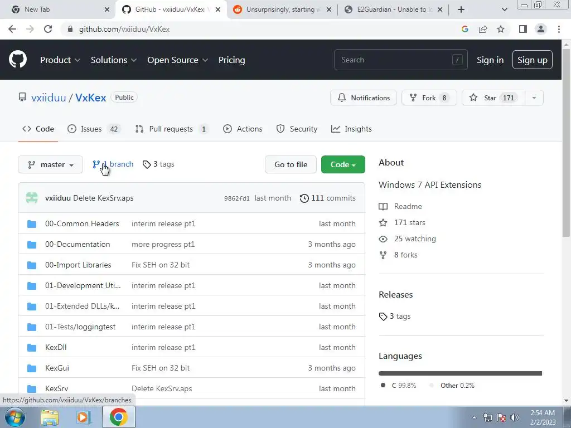Focus the GitHub search field
This screenshot has height=428, width=571.
pos(400,60)
